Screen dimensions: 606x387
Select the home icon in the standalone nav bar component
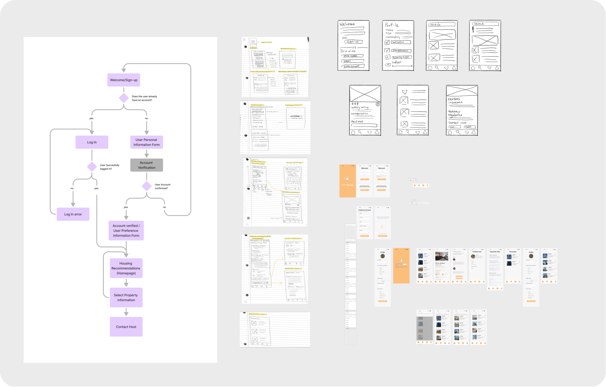pyautogui.click(x=415, y=186)
